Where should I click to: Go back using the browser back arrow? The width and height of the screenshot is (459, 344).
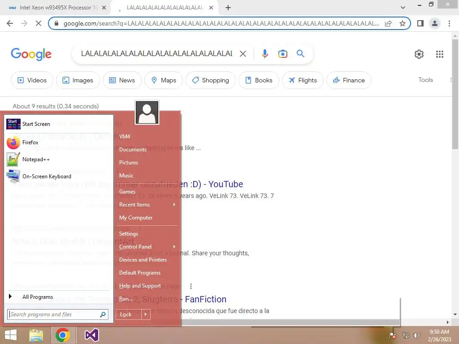tap(10, 23)
